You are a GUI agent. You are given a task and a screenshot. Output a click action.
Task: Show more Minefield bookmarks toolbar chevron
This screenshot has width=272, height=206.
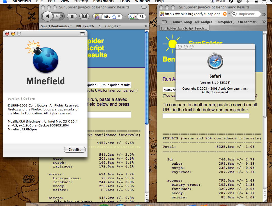pos(146,26)
